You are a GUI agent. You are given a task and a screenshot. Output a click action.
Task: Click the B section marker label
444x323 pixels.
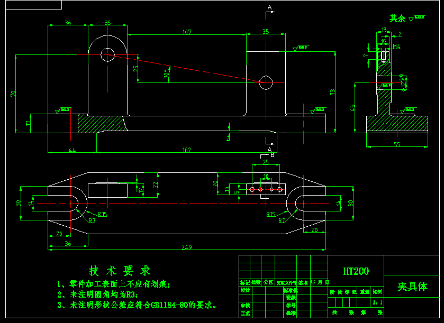272,155
